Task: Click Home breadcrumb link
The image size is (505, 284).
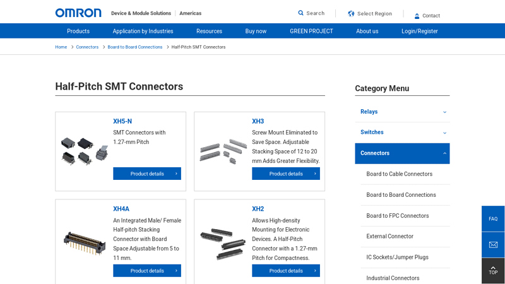Action: (61, 47)
